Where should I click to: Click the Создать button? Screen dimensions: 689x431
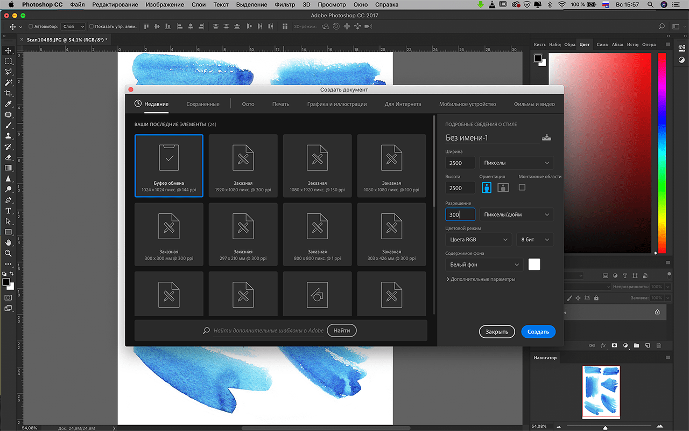click(x=538, y=332)
